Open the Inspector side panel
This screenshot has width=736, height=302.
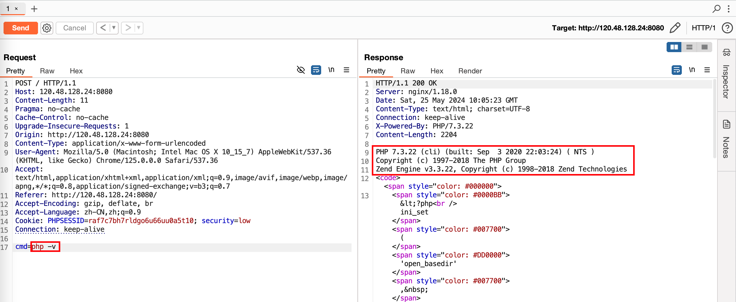coord(726,74)
